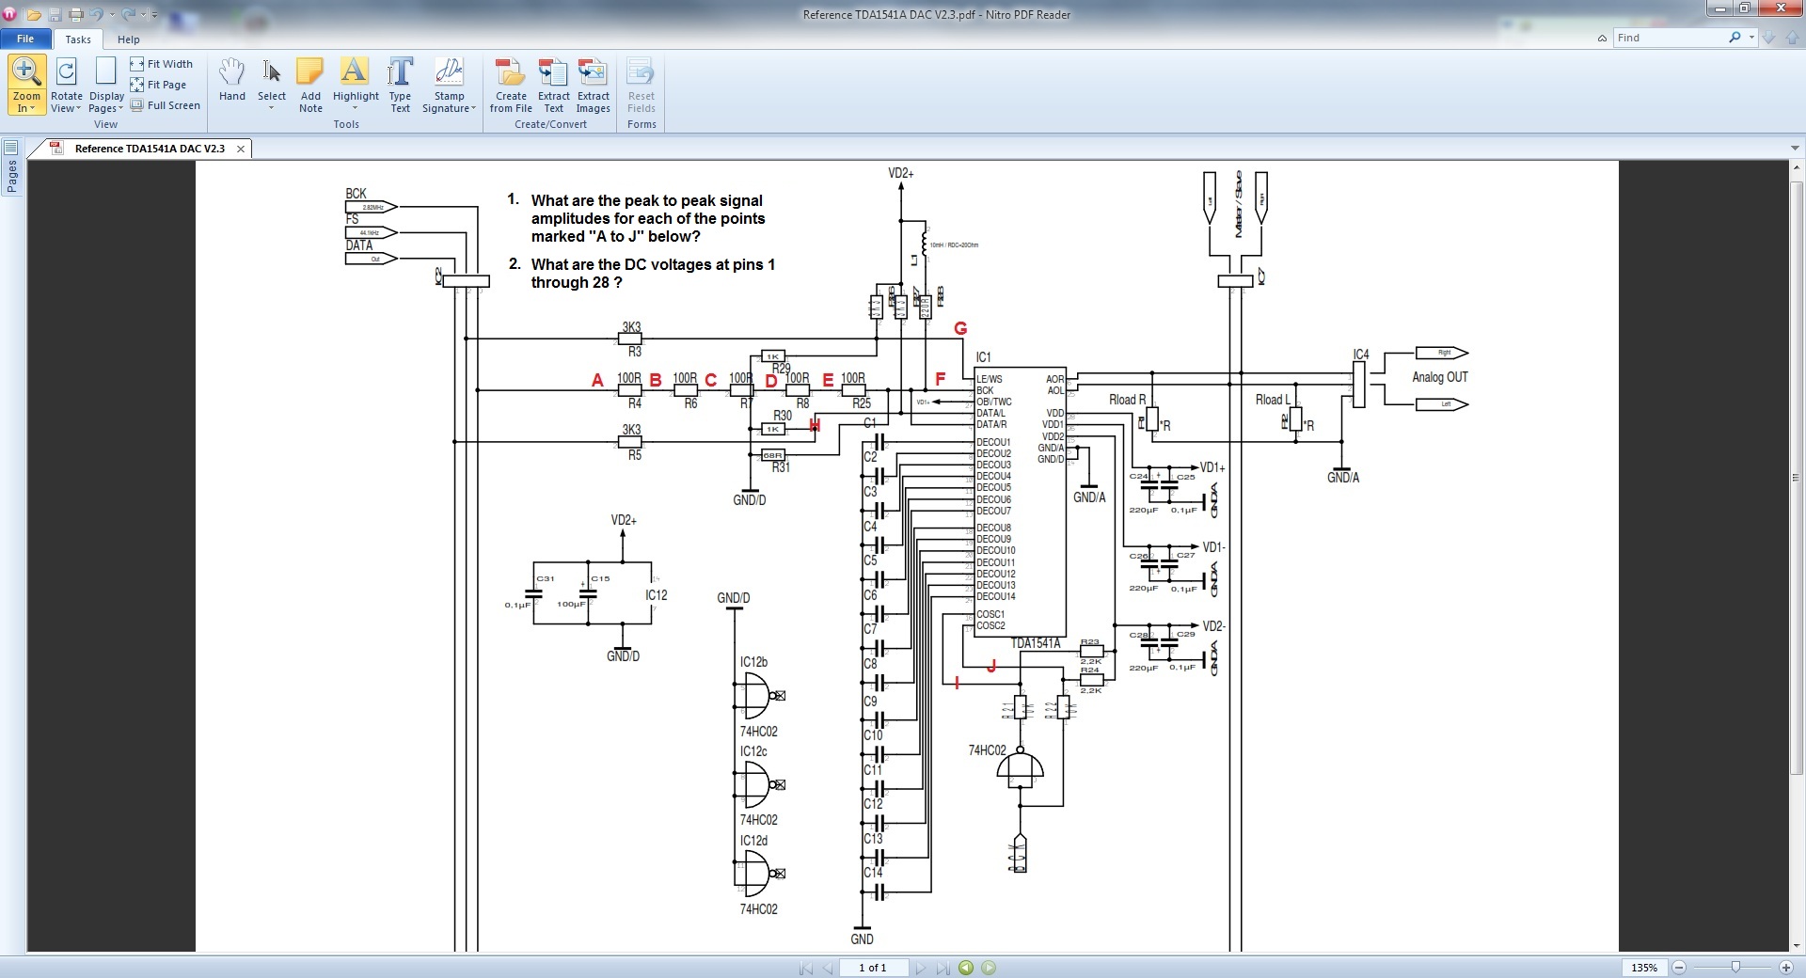
Task: Click the Find magnifier search icon
Action: (1735, 38)
